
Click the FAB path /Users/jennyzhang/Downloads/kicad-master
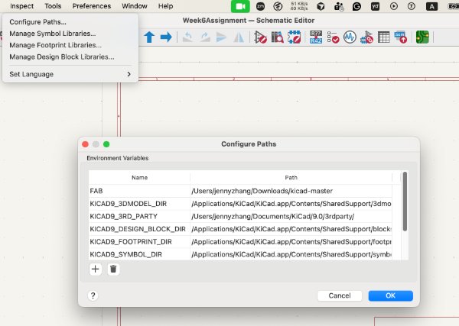click(291, 191)
